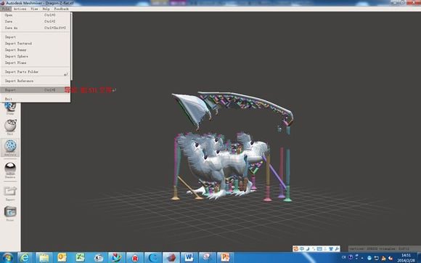The width and height of the screenshot is (421, 263).
Task: Select Import Sphere menu entry
Action: (x=35, y=57)
